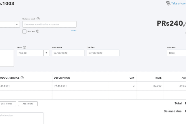
Task: Click the Balance due label
Action: pos(172,111)
